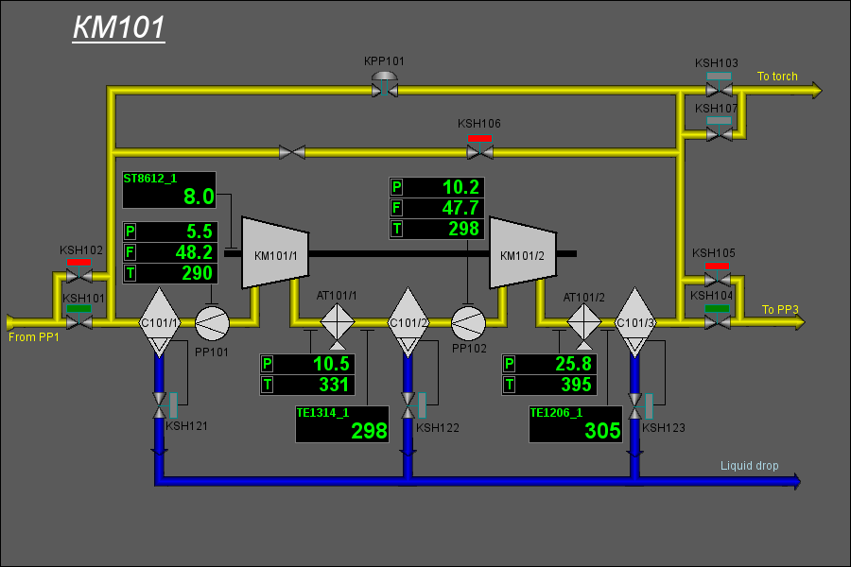Viewport: 851px width, 567px height.
Task: Toggle the KSH101 inlet valve
Action: point(79,322)
